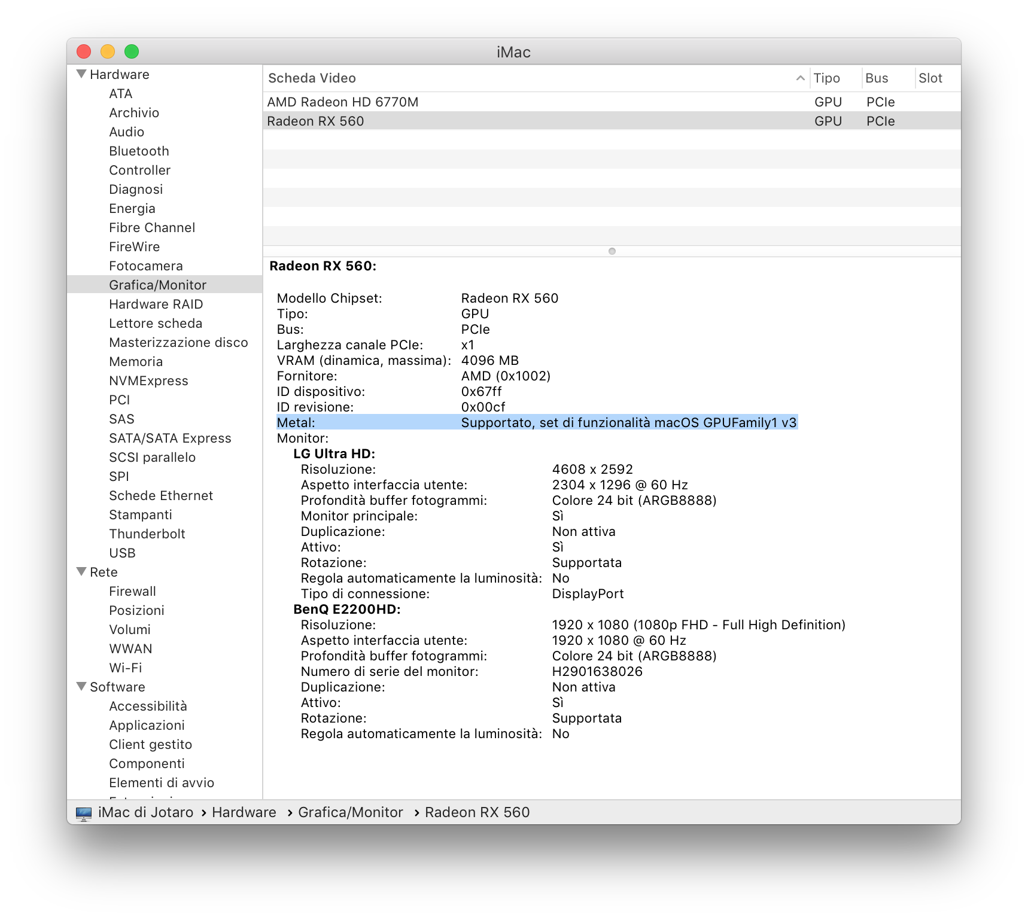The height and width of the screenshot is (920, 1028).
Task: Open Schede Ethernet category
Action: (161, 496)
